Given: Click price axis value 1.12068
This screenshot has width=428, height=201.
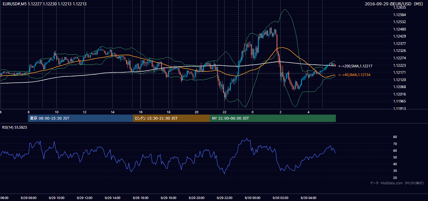Looking at the screenshot, I should pyautogui.click(x=399, y=87).
